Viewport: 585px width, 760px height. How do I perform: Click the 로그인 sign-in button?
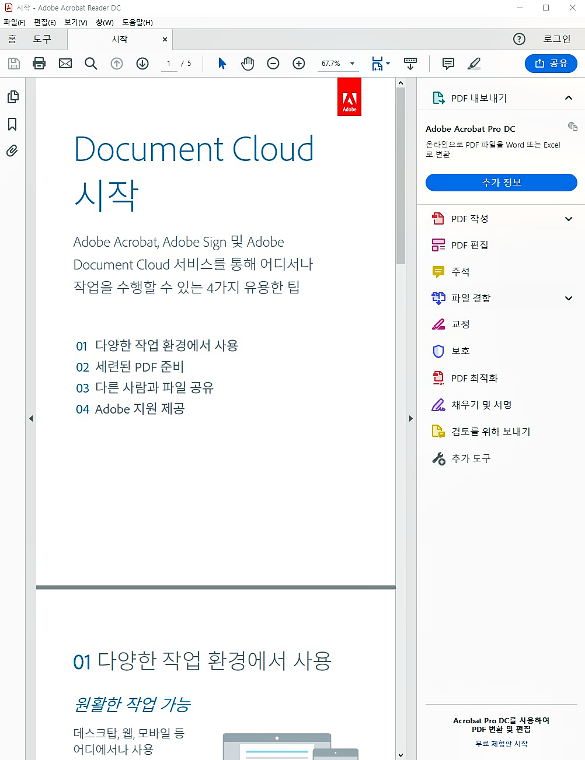pyautogui.click(x=557, y=39)
